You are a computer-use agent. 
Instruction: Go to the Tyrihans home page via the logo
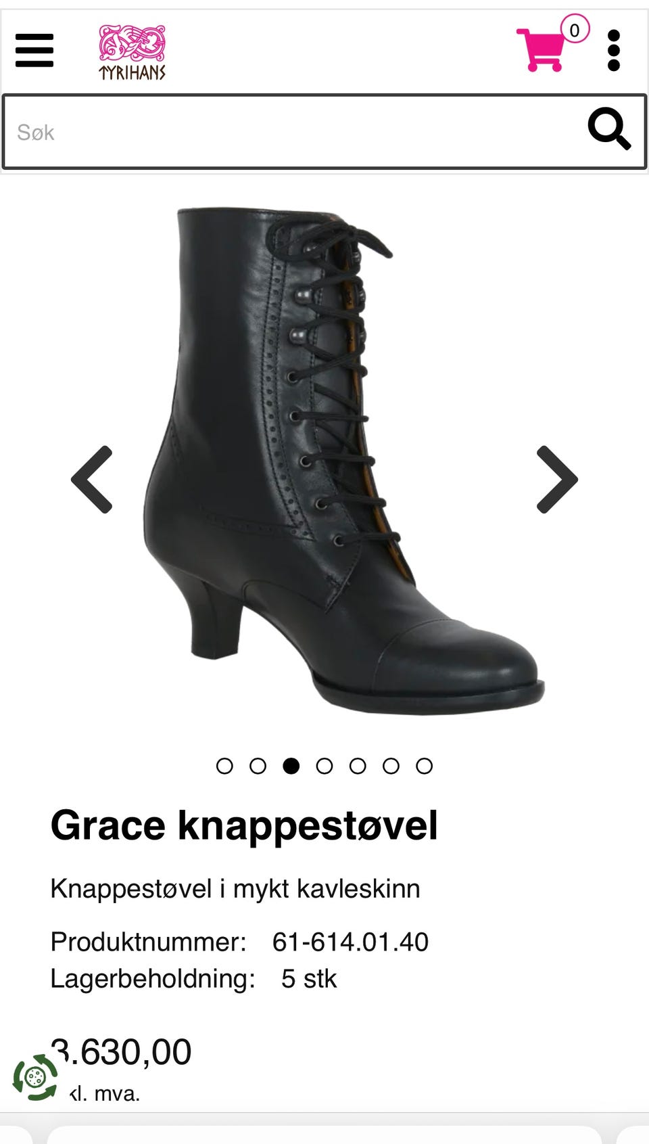pyautogui.click(x=133, y=52)
